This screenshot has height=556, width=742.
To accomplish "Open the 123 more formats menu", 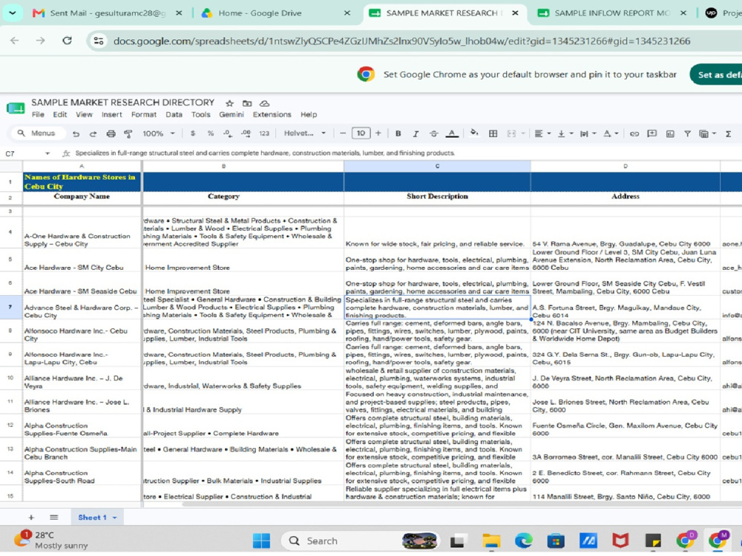I will (x=264, y=133).
